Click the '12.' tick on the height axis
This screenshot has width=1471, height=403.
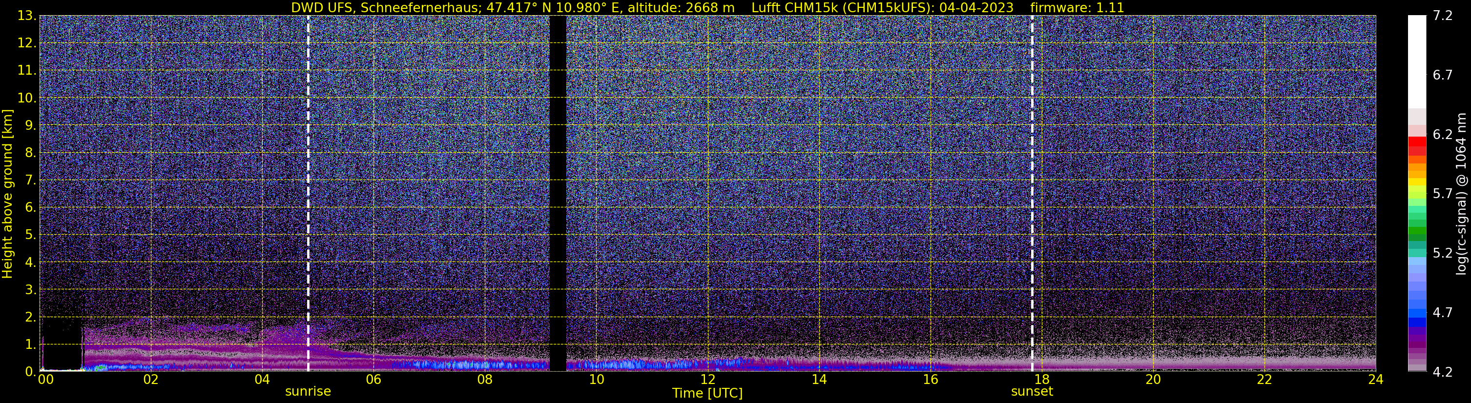pos(27,43)
